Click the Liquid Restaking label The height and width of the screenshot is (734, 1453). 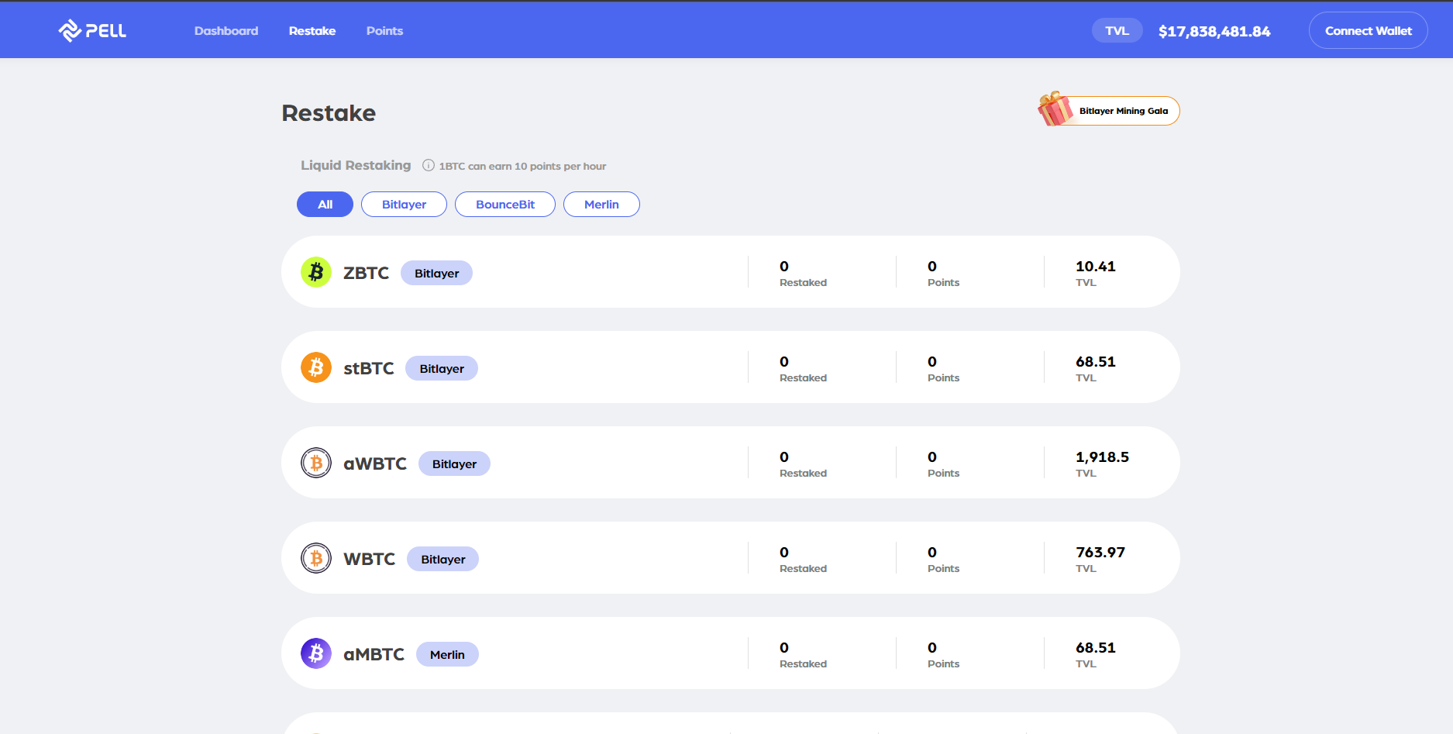point(356,165)
